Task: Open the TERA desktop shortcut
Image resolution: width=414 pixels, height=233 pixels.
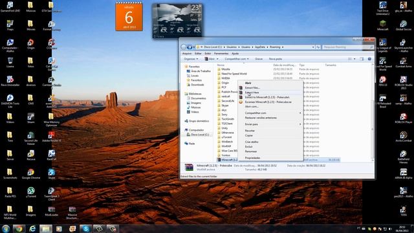Action: pos(403,211)
